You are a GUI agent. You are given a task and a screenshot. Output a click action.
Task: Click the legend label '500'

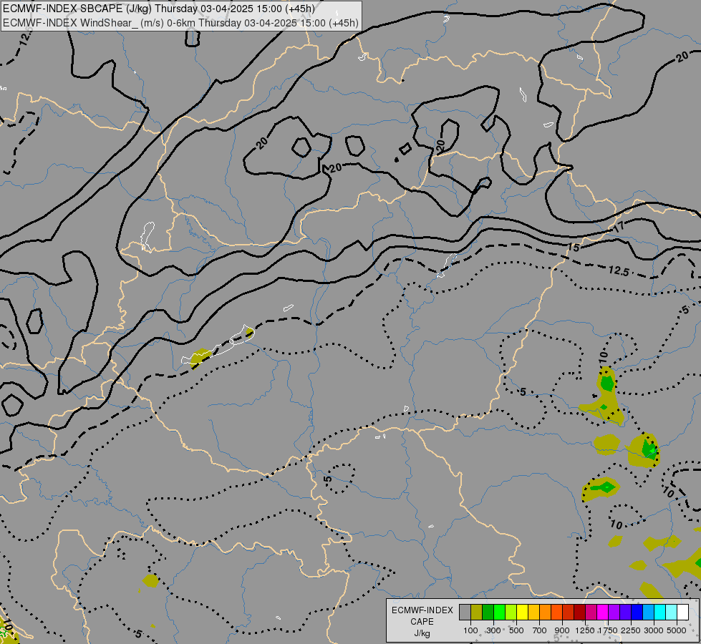[516, 630]
